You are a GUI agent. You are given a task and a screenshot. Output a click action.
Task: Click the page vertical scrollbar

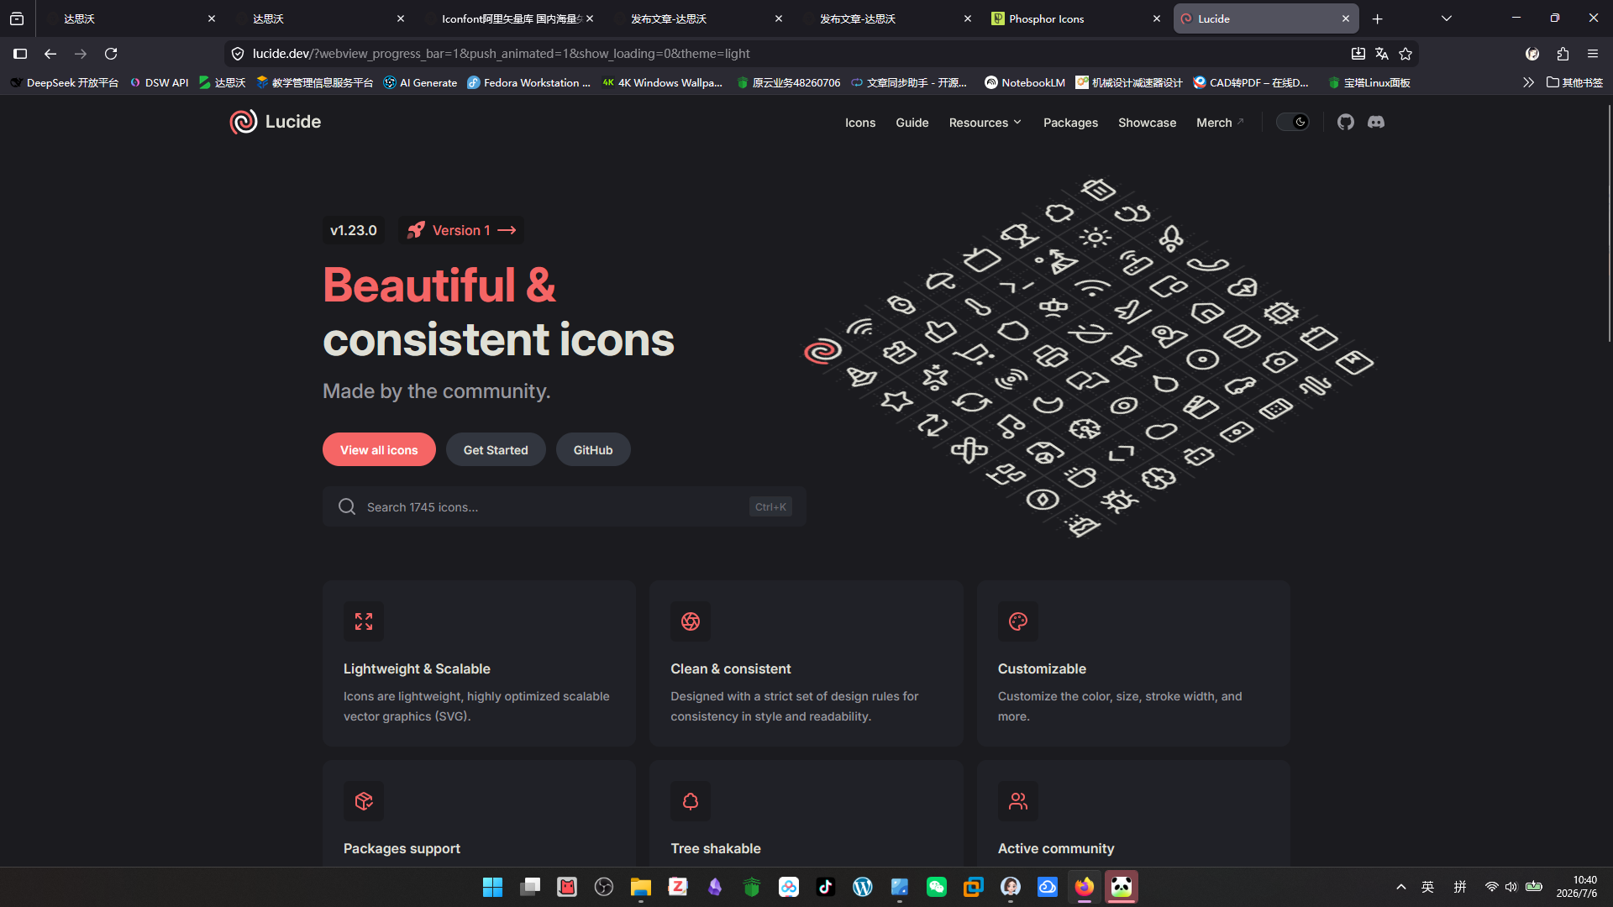(x=1609, y=223)
